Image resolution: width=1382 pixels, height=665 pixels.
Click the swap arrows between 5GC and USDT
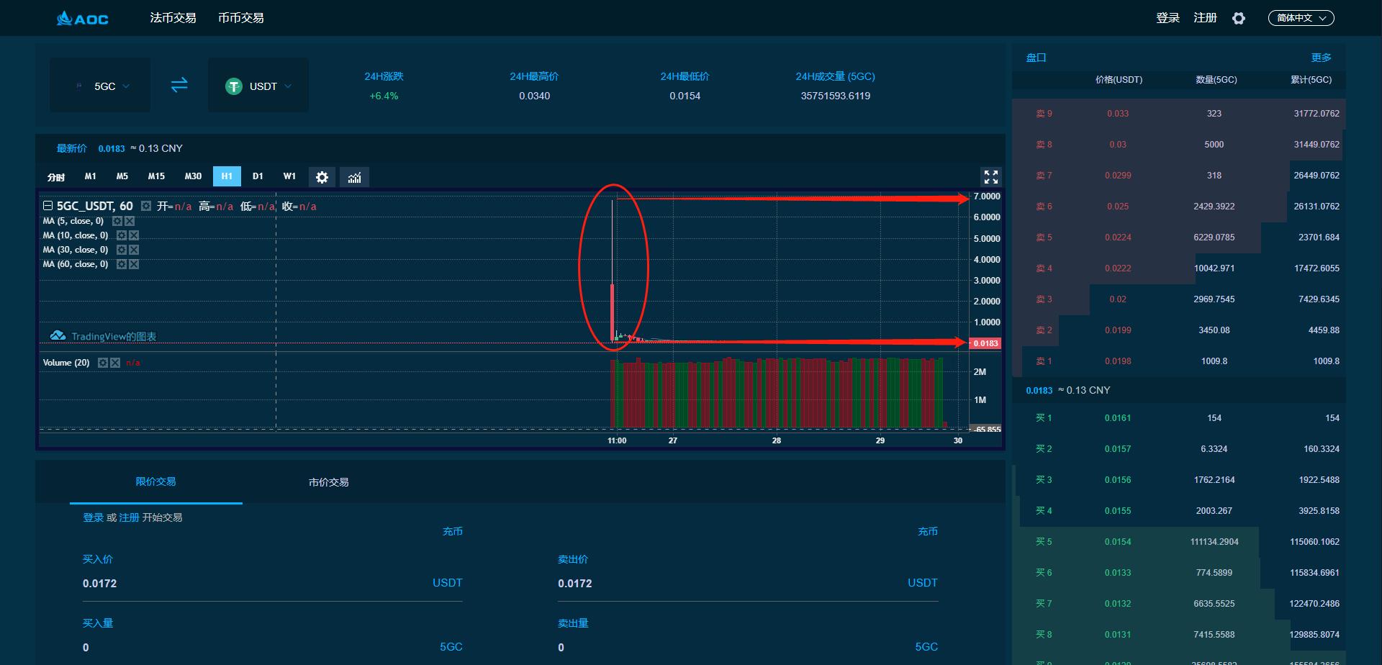coord(179,85)
